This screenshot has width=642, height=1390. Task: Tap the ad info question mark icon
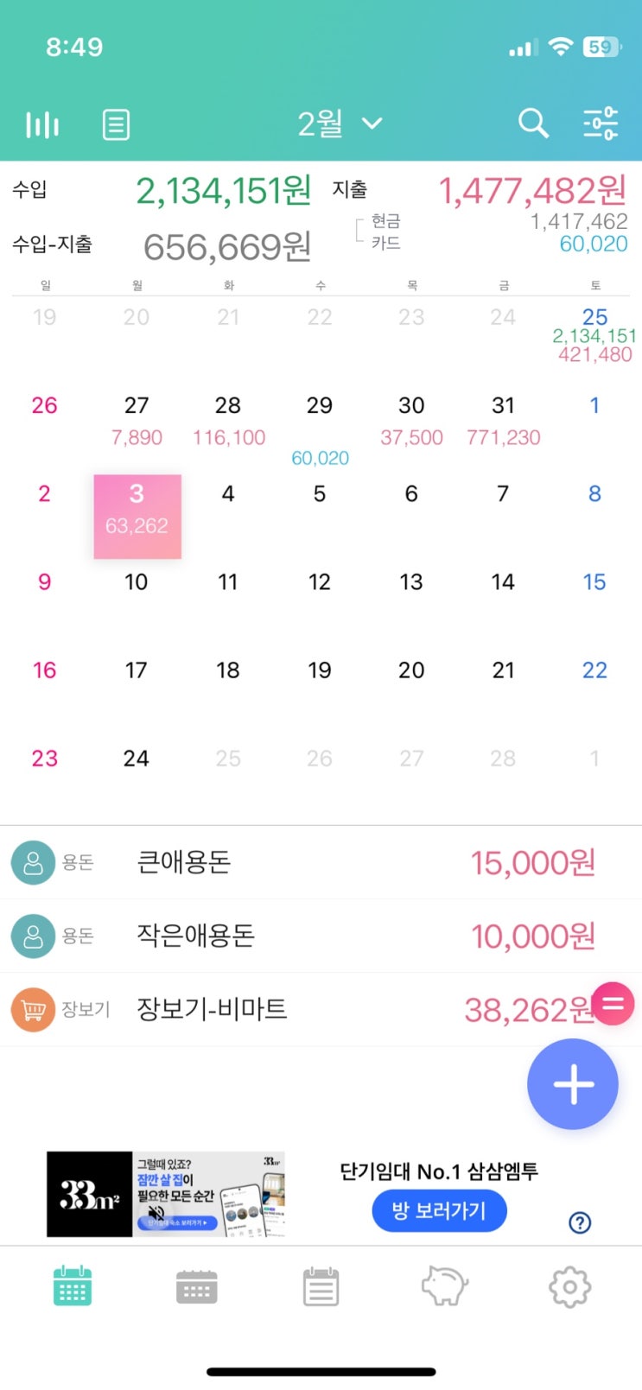point(580,1222)
